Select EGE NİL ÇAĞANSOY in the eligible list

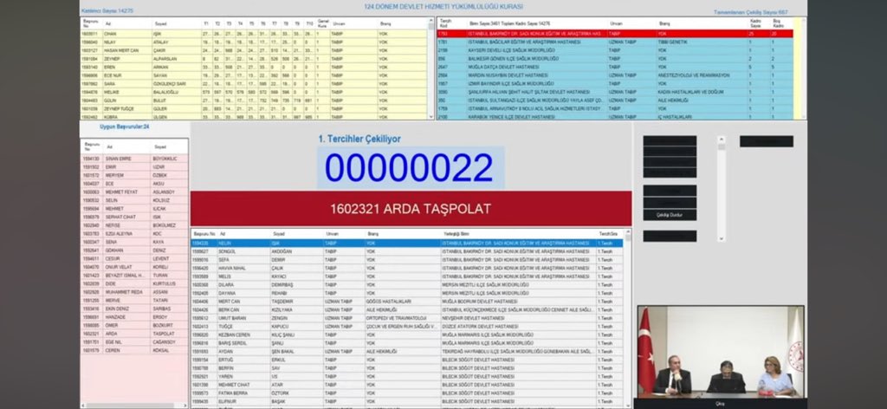tap(134, 342)
